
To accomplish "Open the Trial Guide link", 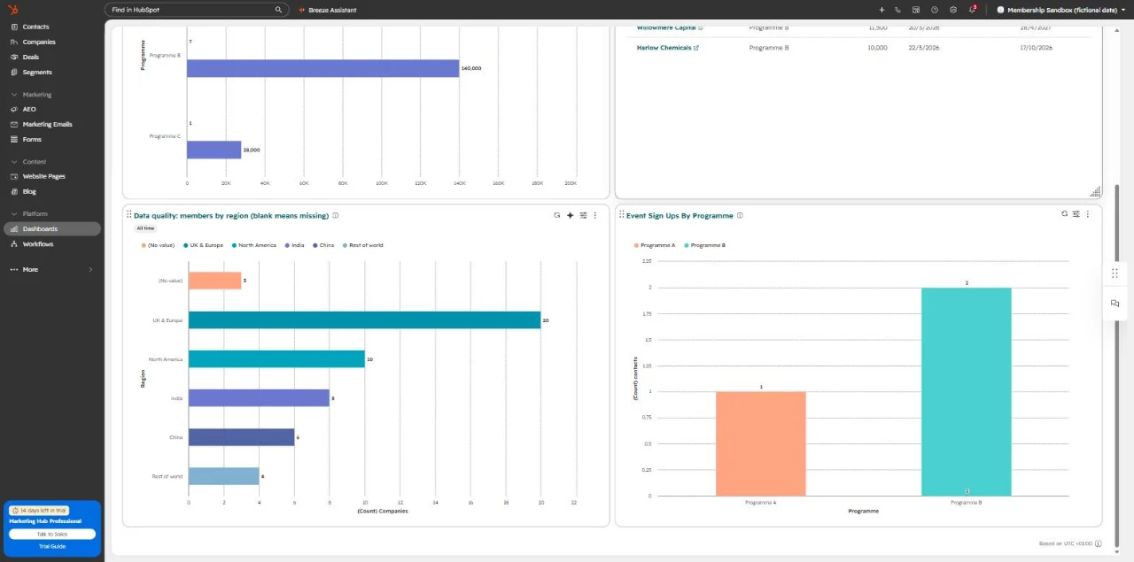I will (52, 546).
